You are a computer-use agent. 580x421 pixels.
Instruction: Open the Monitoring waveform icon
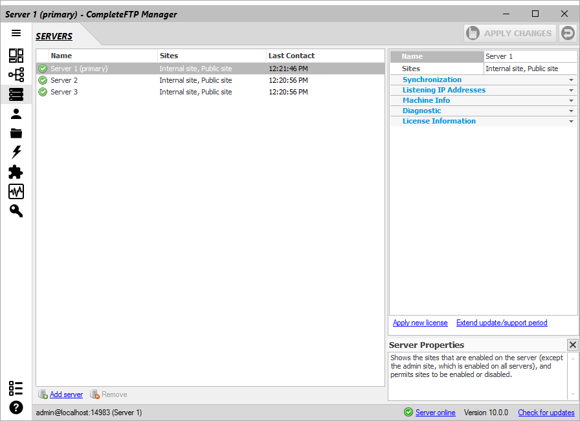(16, 191)
